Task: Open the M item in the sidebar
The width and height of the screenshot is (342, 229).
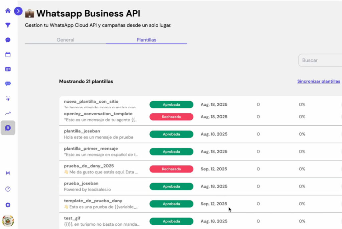Action: [7, 173]
